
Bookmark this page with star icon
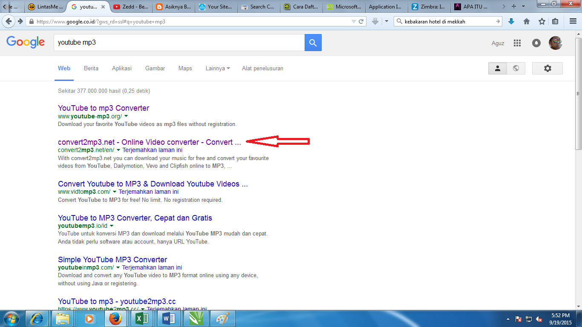(x=542, y=21)
